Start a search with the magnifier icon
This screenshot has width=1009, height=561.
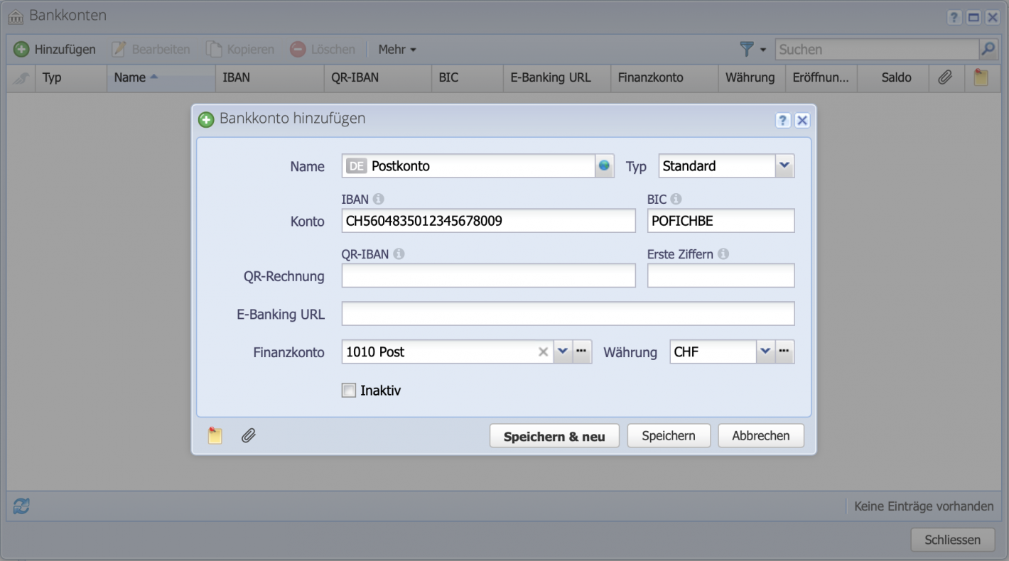pyautogui.click(x=988, y=49)
